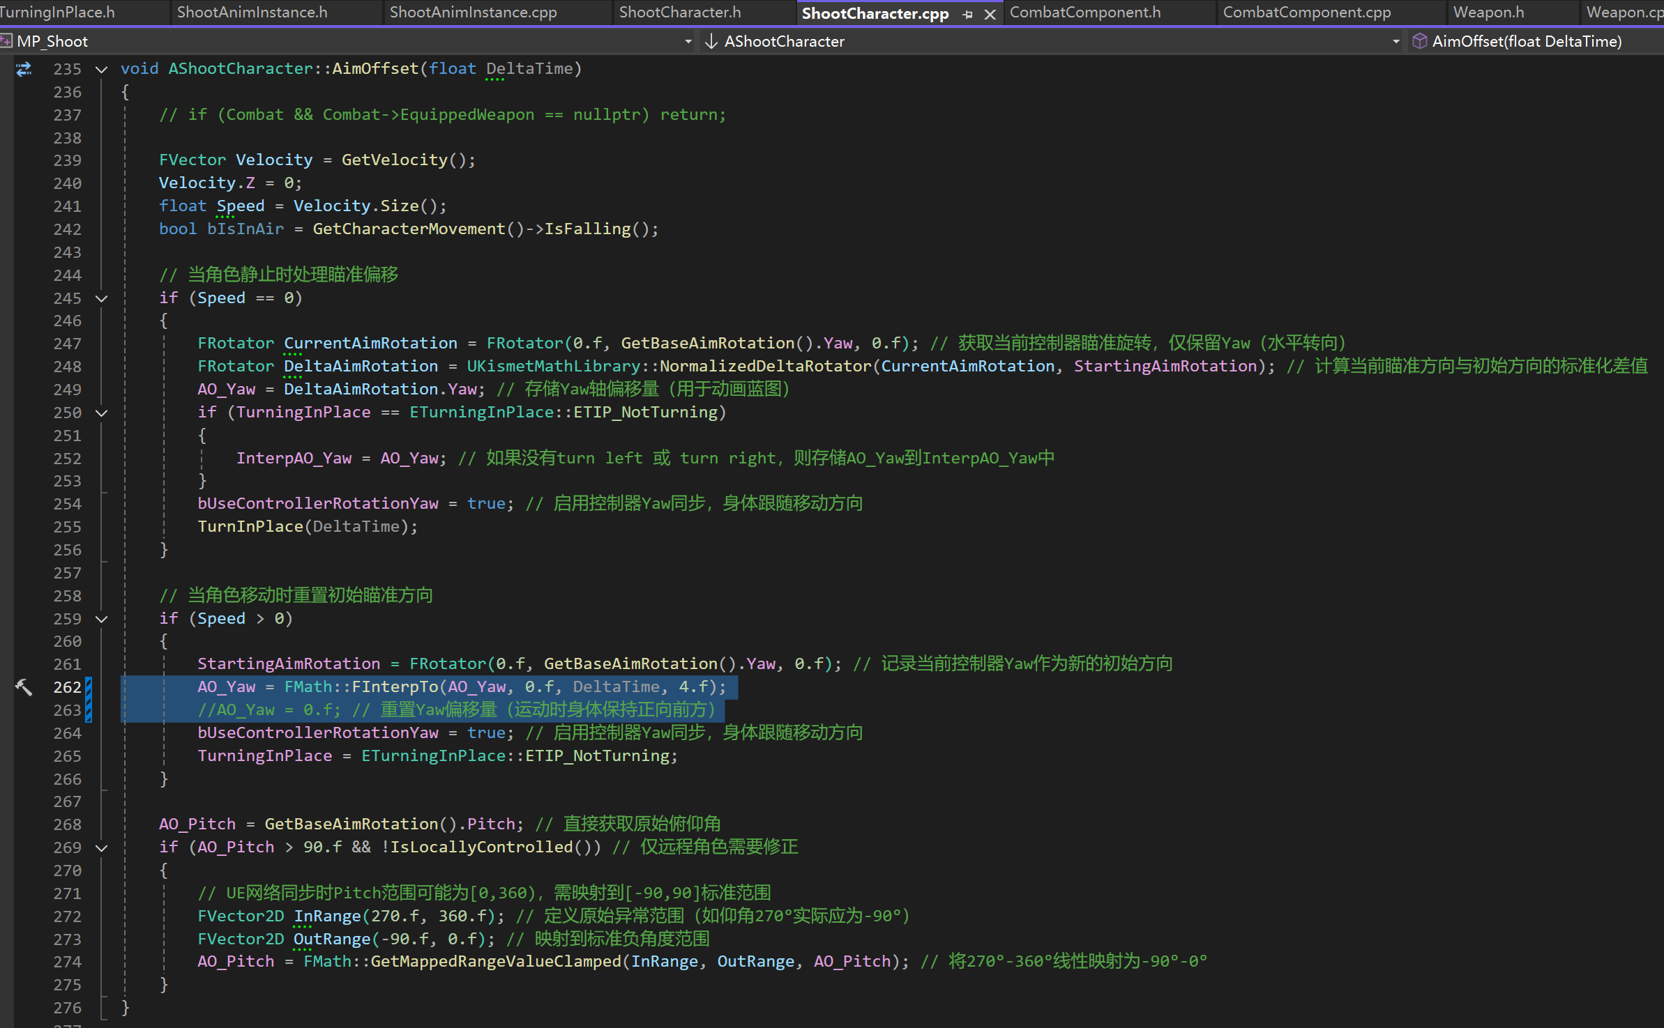Click the header/source switch icon at line 235
The width and height of the screenshot is (1664, 1028).
(24, 69)
